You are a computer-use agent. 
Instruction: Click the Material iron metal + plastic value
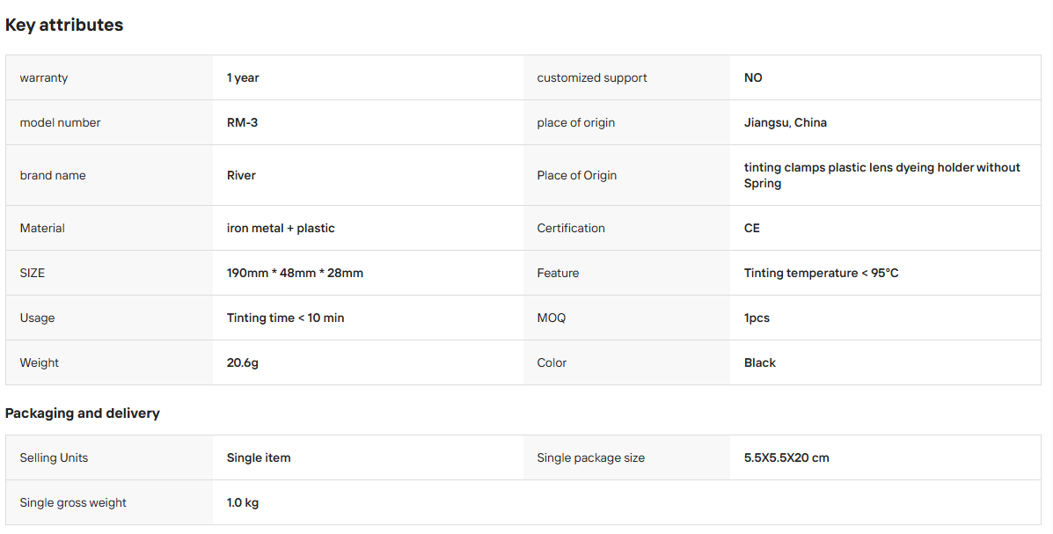281,229
